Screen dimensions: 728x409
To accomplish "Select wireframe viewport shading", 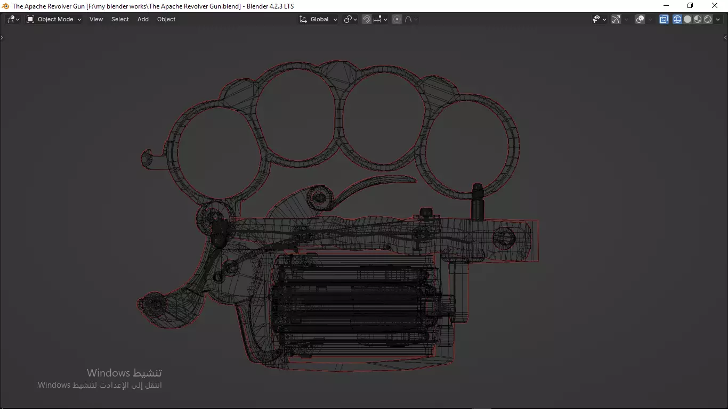I will point(677,19).
